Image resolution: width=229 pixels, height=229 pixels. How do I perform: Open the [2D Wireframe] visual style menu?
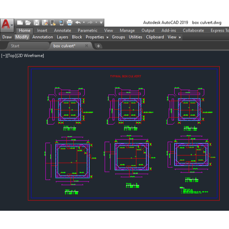(x=30, y=56)
